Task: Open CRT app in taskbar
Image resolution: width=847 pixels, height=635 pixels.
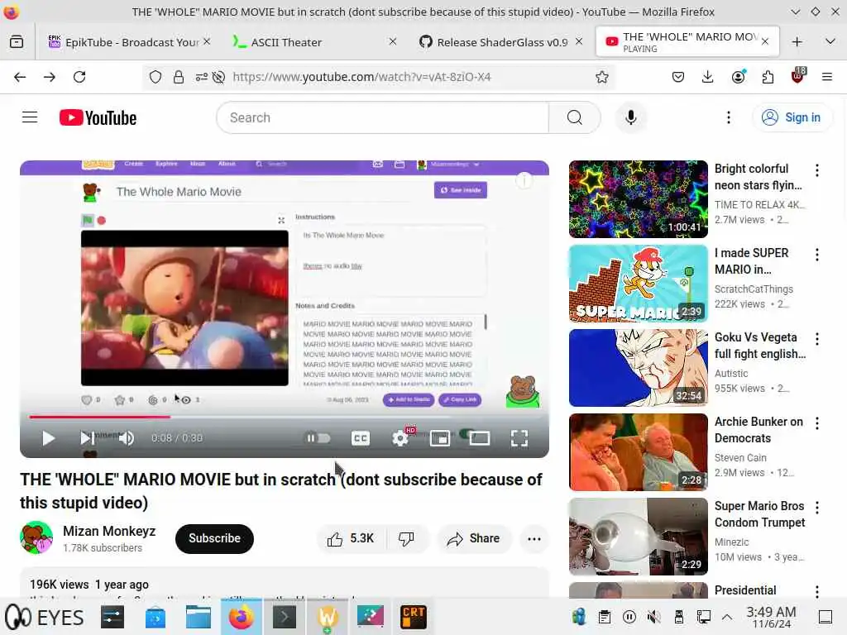Action: click(414, 617)
